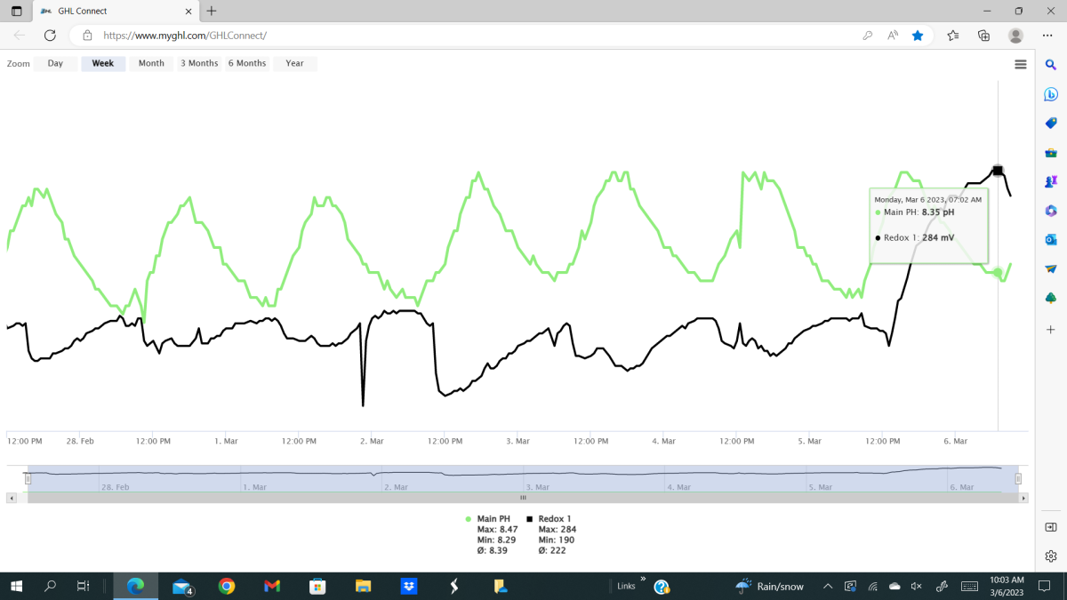1067x600 pixels.
Task: Open a new browser tab
Action: 211,11
